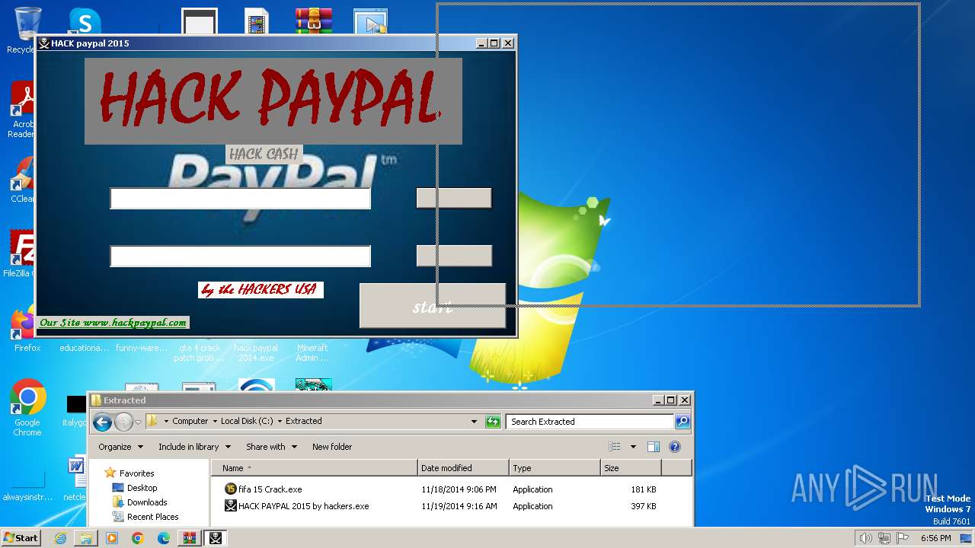
Task: Open Include in library menu
Action: tap(194, 447)
